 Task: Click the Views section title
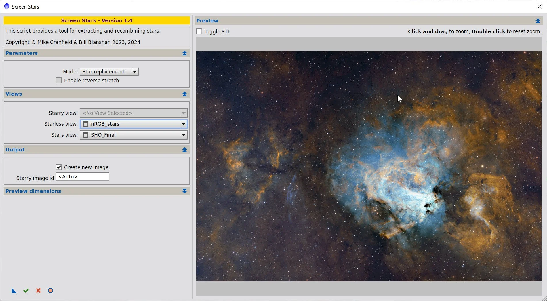14,94
